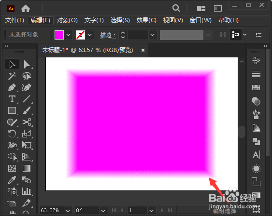Open the arrange documents icon
The image size is (272, 216).
coord(201,8)
